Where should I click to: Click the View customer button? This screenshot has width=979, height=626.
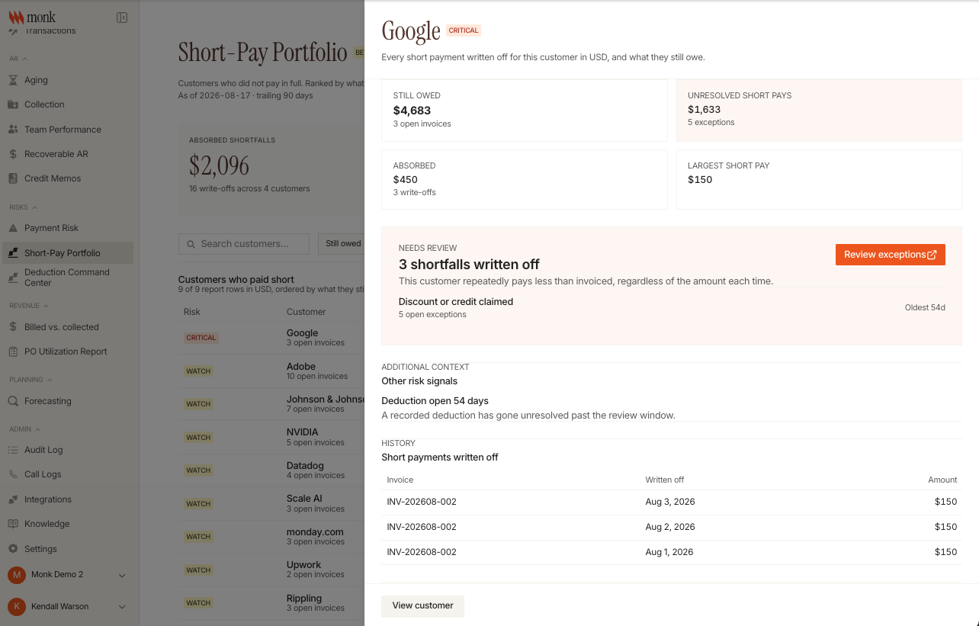pyautogui.click(x=423, y=605)
